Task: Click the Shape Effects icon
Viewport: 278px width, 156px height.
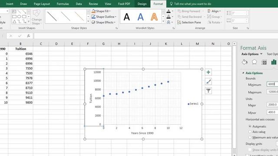Action: (93, 22)
